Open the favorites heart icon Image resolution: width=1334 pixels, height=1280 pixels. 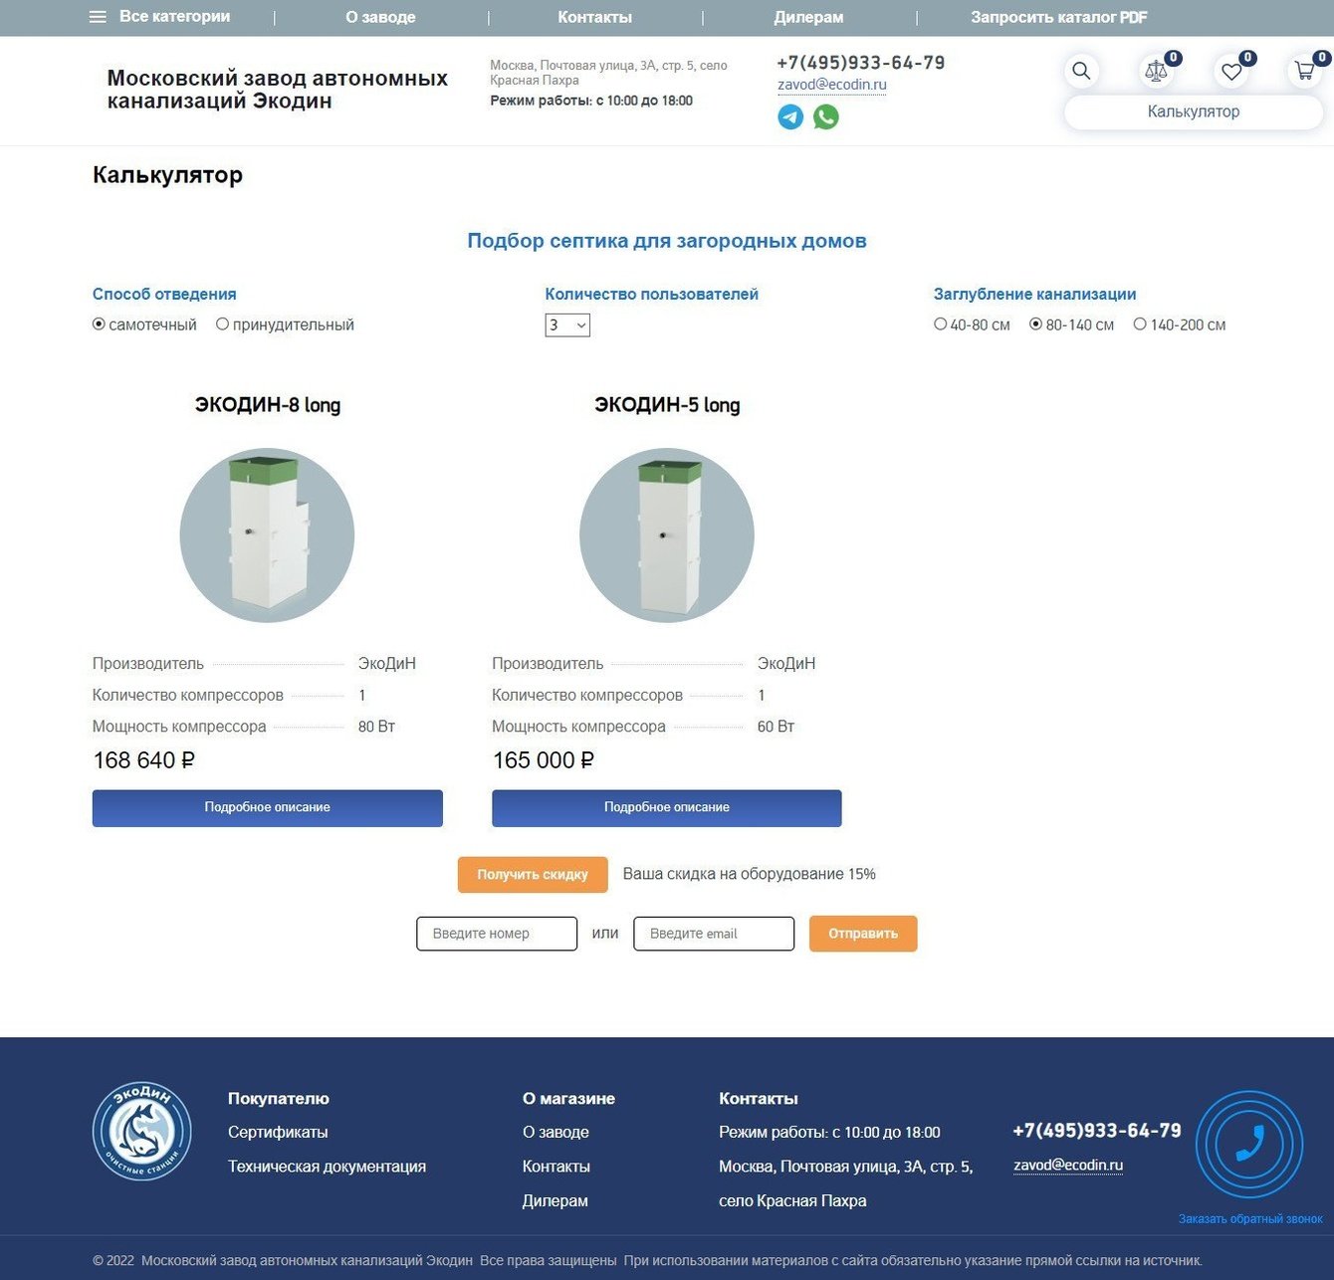tap(1231, 71)
